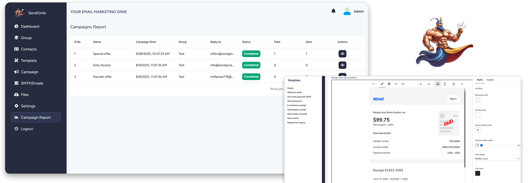Open Campaign Report in the sidebar
Screen dimensions: 528x183
tap(36, 117)
